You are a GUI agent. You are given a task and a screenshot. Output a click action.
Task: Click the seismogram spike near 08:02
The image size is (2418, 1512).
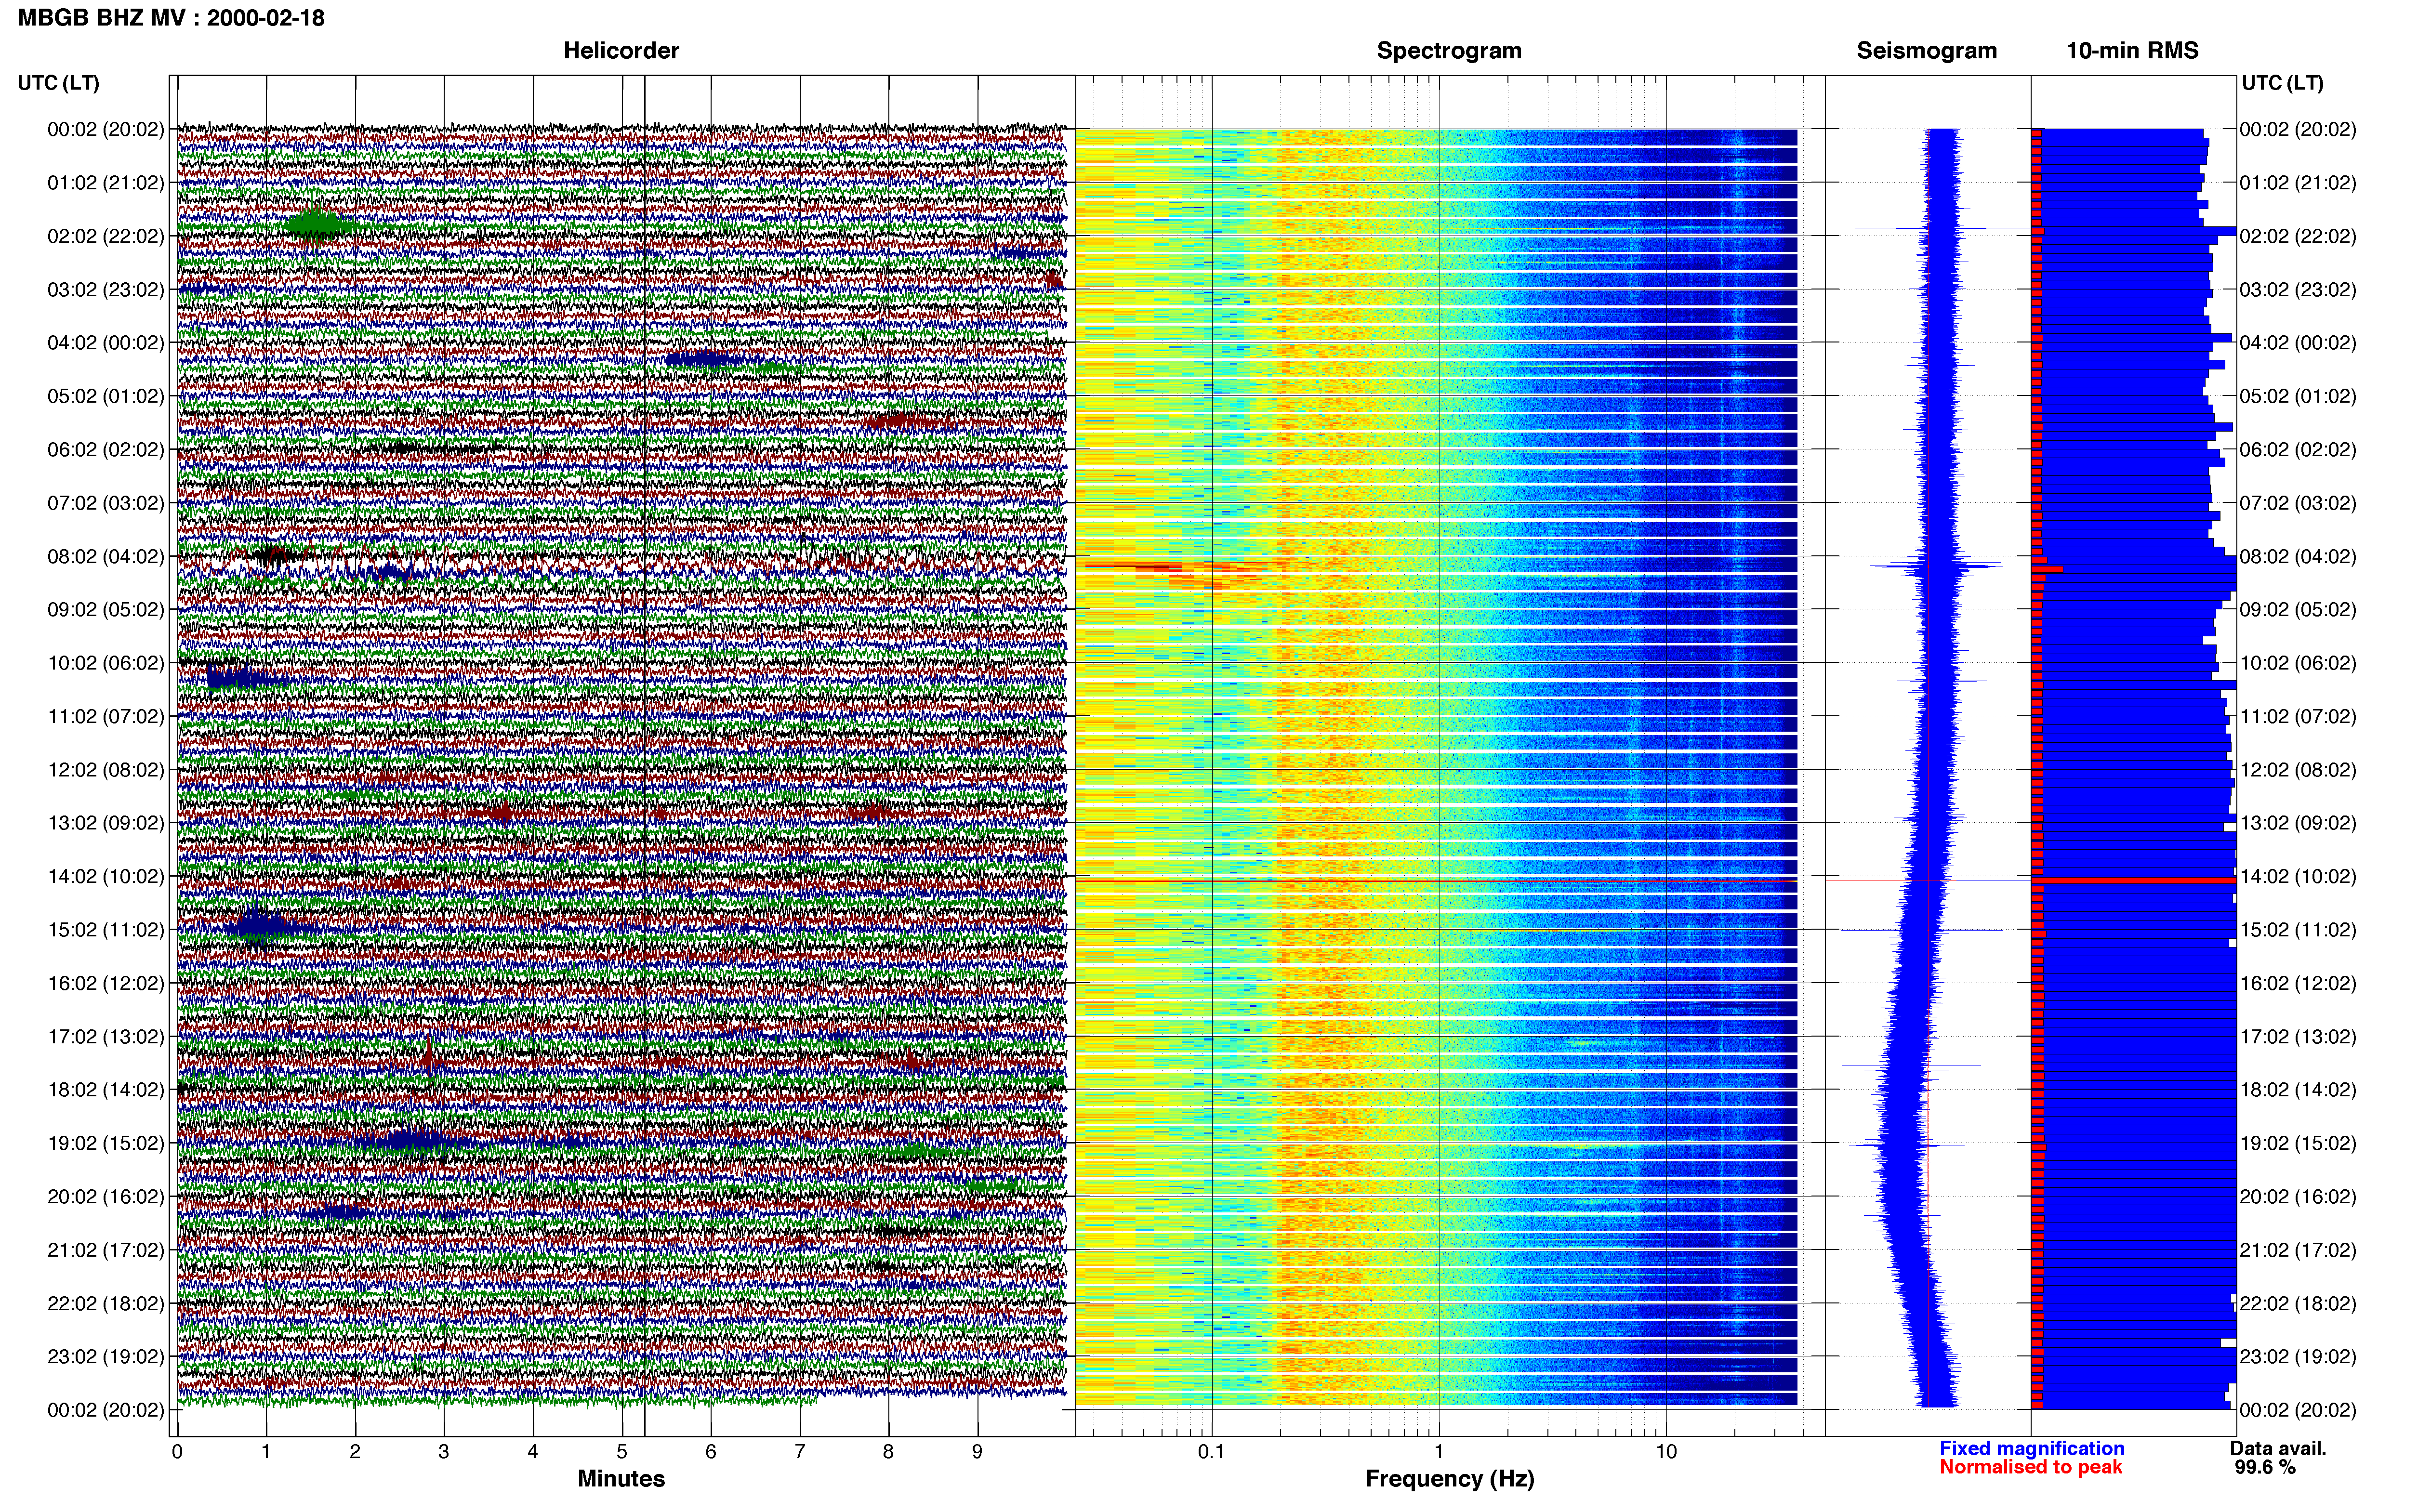(x=1936, y=566)
